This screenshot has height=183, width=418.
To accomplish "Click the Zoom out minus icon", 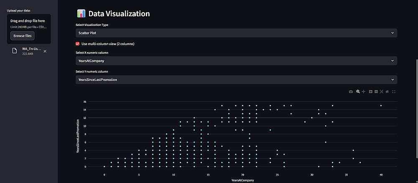I will 376,91.
